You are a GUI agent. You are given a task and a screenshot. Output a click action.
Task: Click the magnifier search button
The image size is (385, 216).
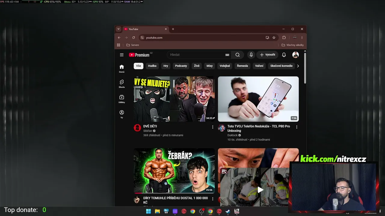238,55
